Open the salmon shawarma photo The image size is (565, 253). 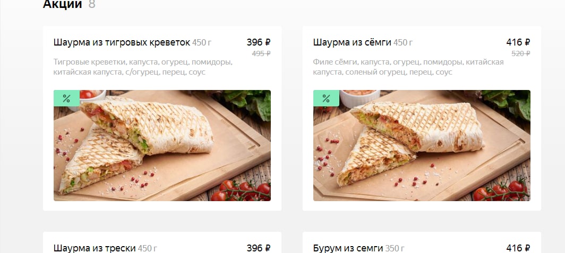click(x=422, y=145)
